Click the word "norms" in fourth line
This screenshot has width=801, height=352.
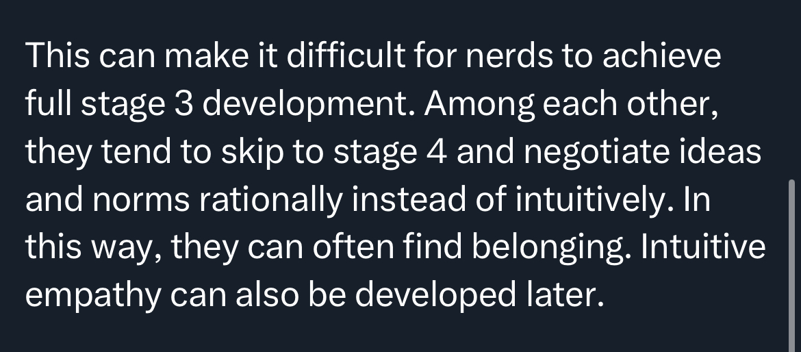(141, 200)
